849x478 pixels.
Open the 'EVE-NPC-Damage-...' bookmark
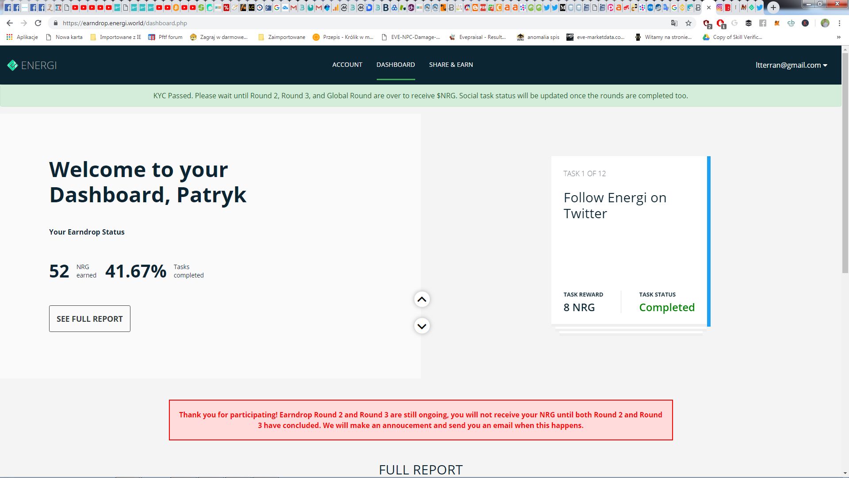(411, 37)
